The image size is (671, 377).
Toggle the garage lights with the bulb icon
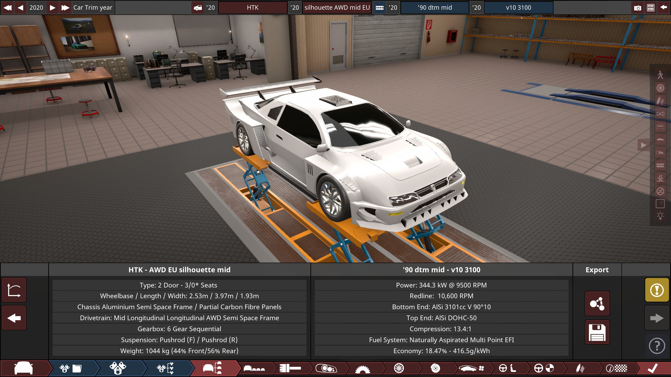coord(660,216)
